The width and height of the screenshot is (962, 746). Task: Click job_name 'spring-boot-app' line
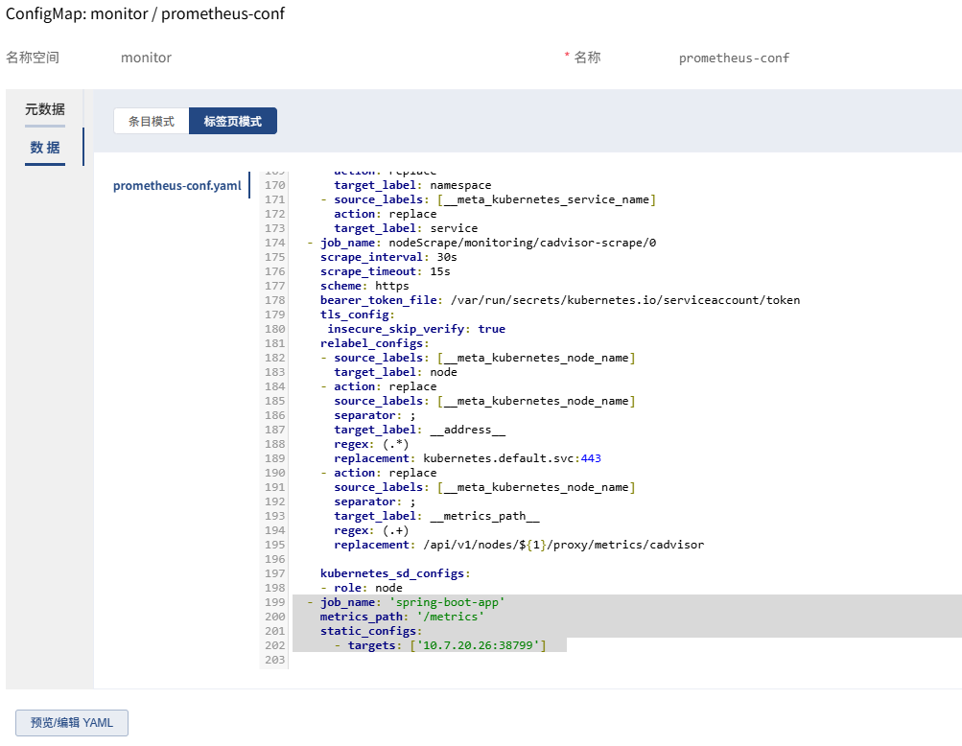click(x=406, y=602)
